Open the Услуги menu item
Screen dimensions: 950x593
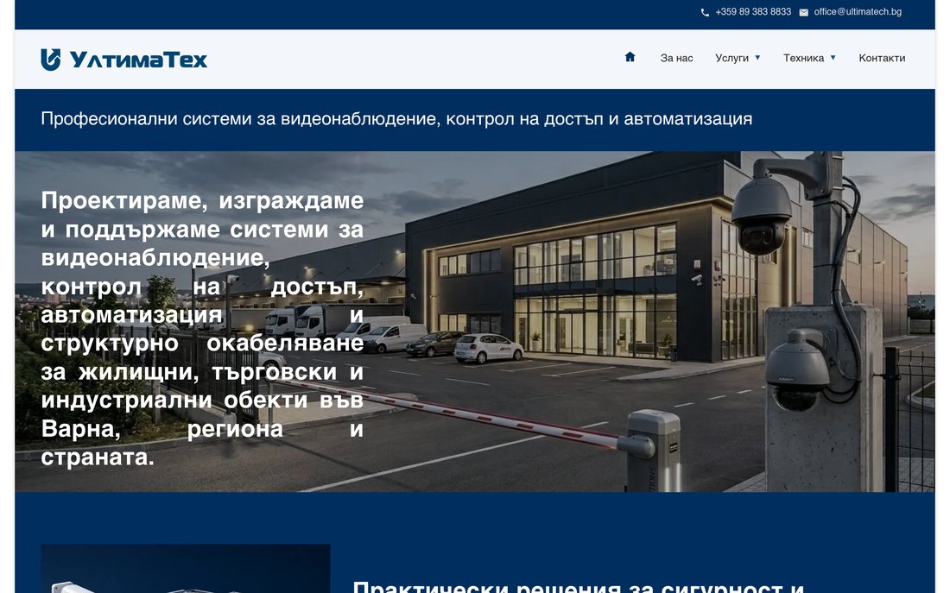(x=731, y=58)
